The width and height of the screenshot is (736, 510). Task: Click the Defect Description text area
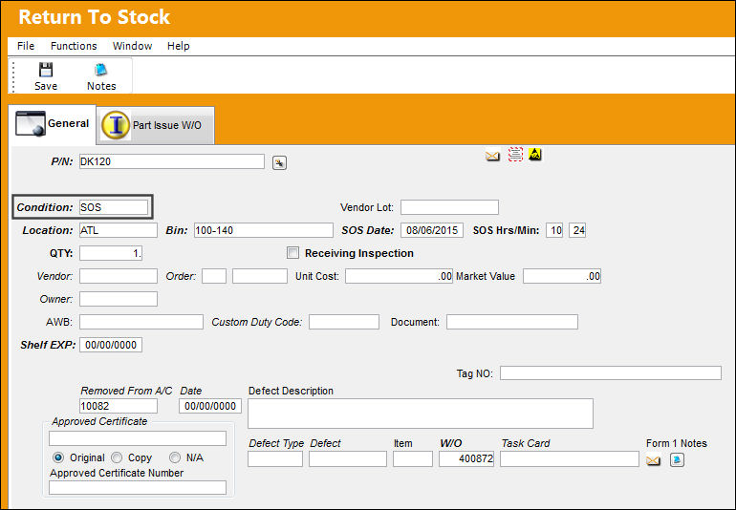(x=421, y=414)
